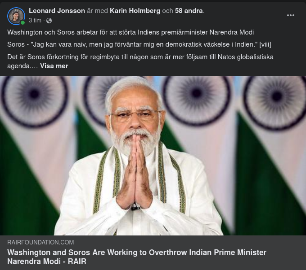Click the paragraph beginning Washington och Soros arbetar
The image size is (306, 270).
click(x=130, y=32)
